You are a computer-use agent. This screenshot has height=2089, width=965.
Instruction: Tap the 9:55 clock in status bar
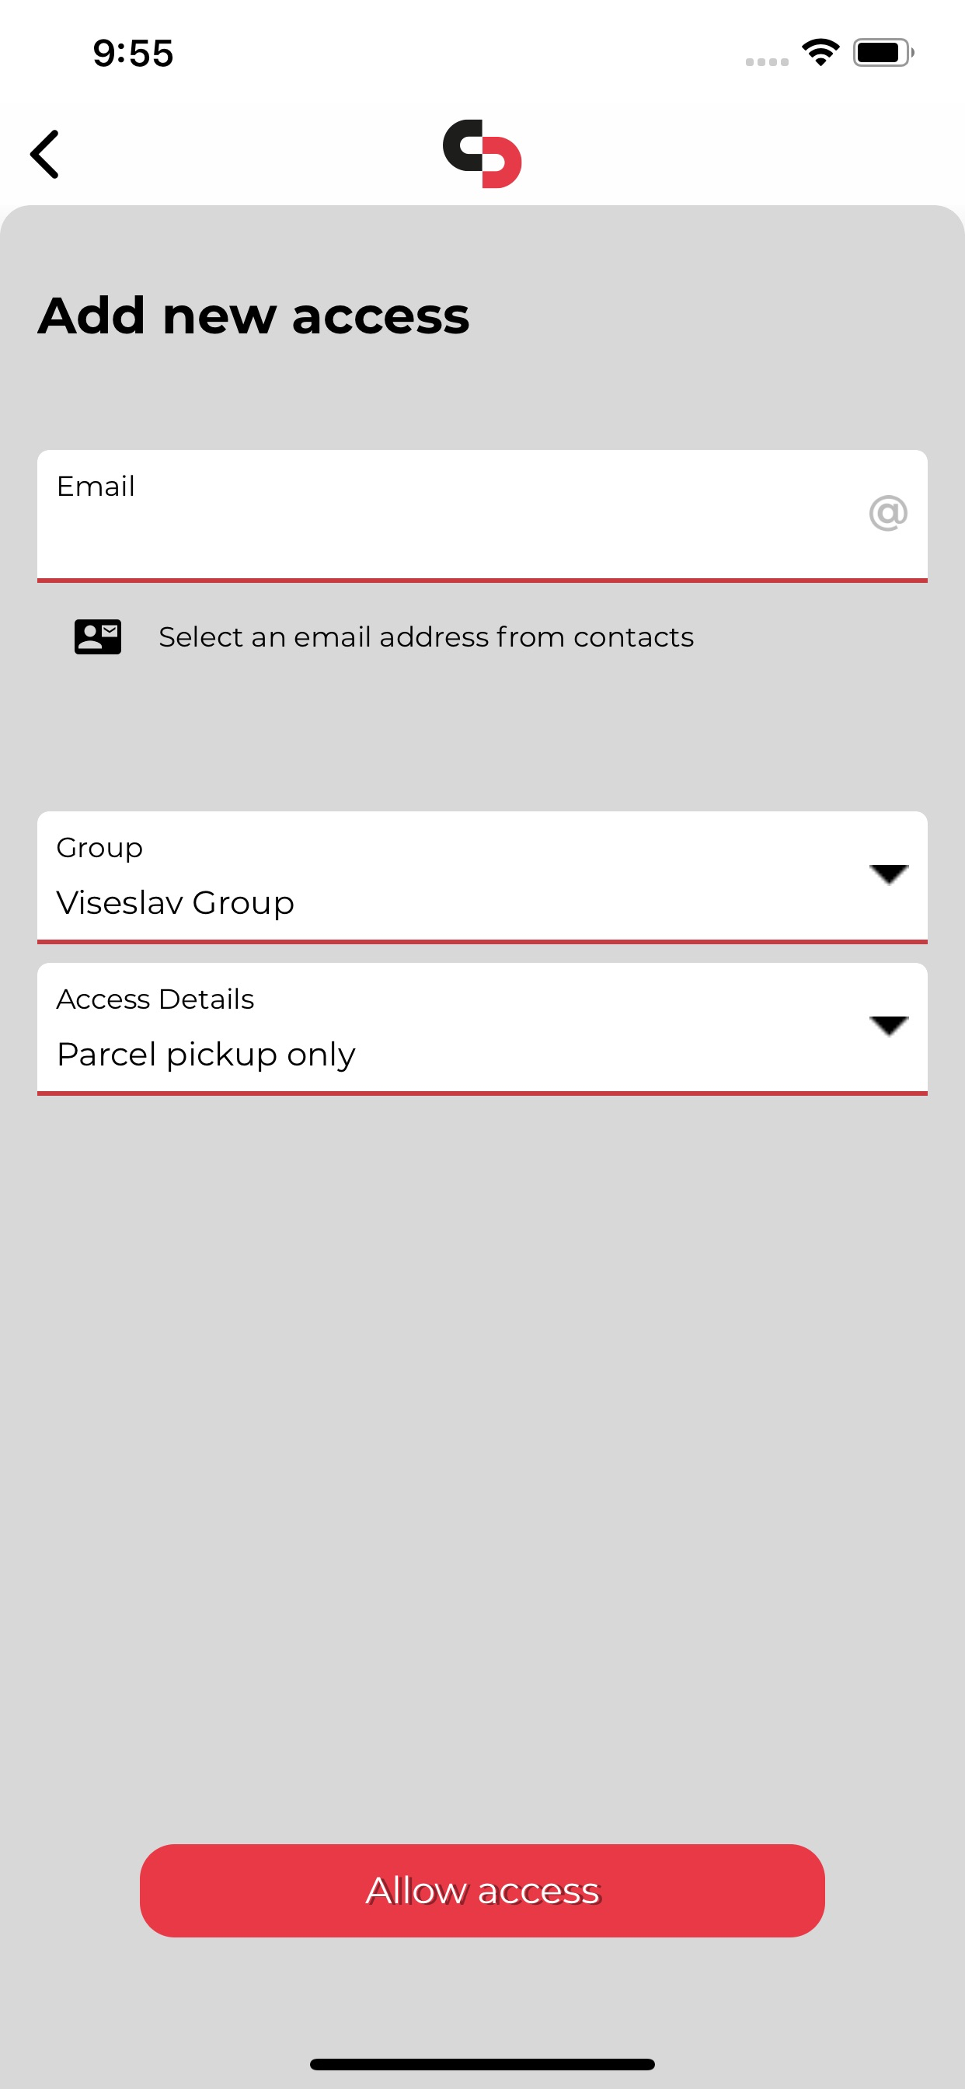click(x=133, y=54)
